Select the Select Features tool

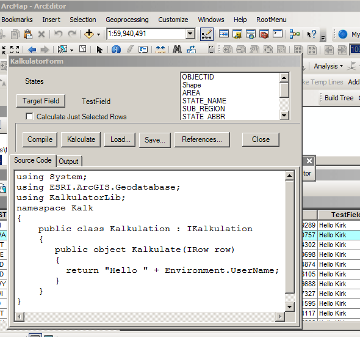(62, 49)
